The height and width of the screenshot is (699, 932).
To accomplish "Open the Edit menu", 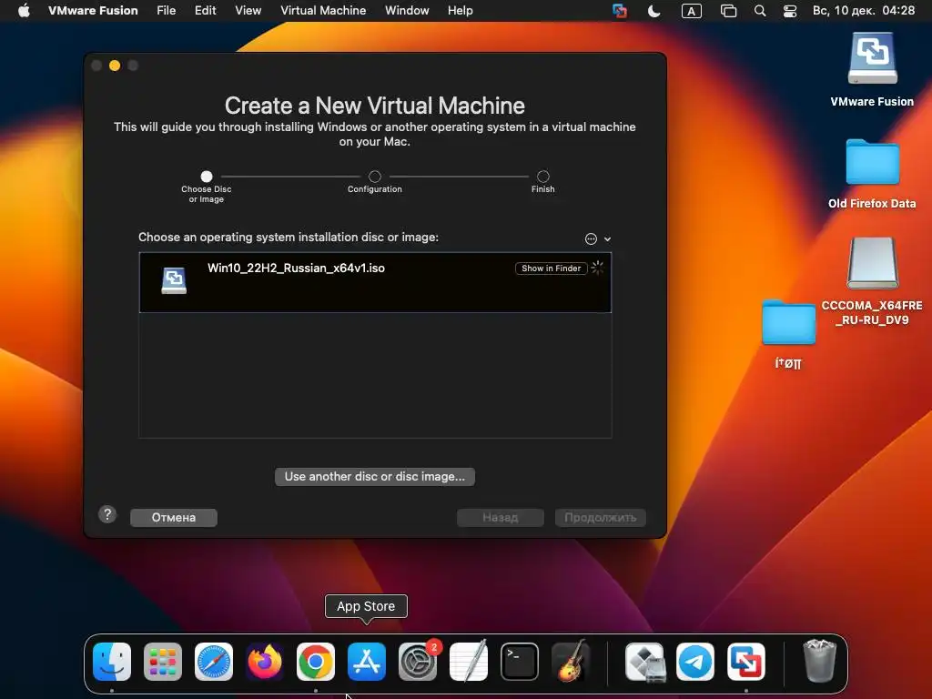I will point(205,11).
